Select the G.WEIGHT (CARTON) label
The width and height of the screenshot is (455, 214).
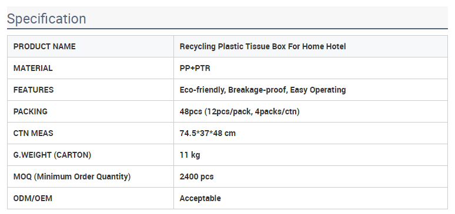(x=52, y=155)
